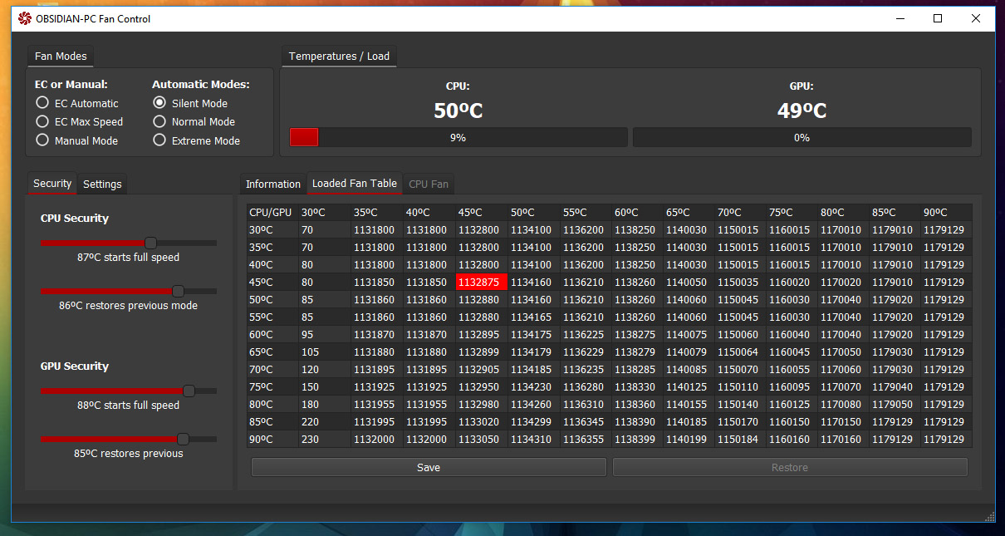1005x536 pixels.
Task: Click the OBSIDIAN-PC fan icon in title bar
Action: point(24,18)
